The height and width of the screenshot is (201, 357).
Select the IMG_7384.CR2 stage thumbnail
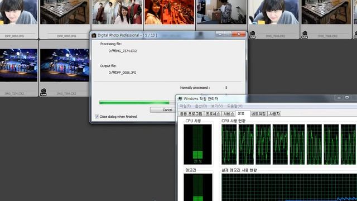65,65
